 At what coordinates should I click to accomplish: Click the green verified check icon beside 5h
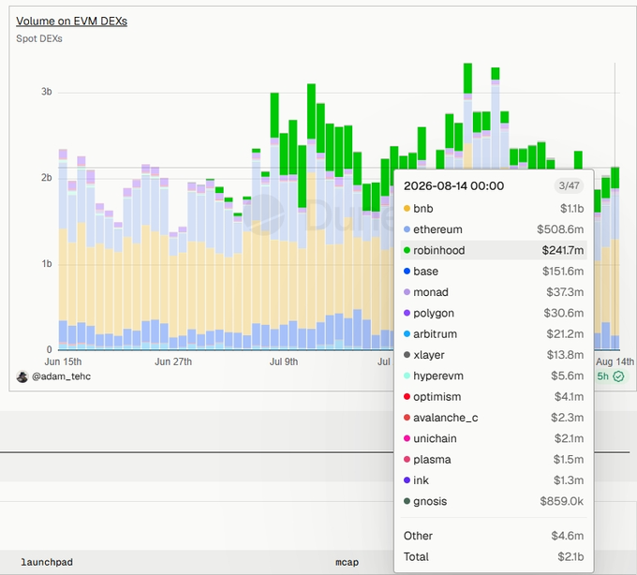[x=618, y=376]
